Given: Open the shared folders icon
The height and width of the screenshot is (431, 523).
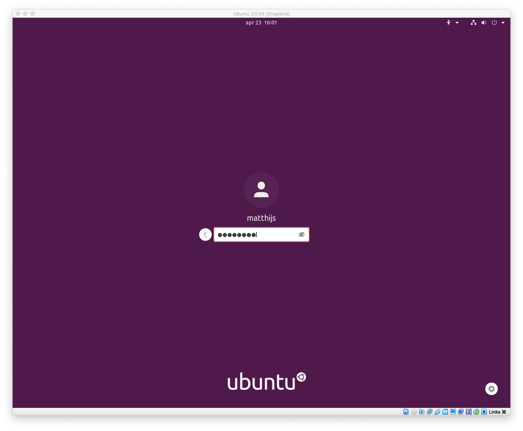Looking at the screenshot, I should pyautogui.click(x=445, y=412).
